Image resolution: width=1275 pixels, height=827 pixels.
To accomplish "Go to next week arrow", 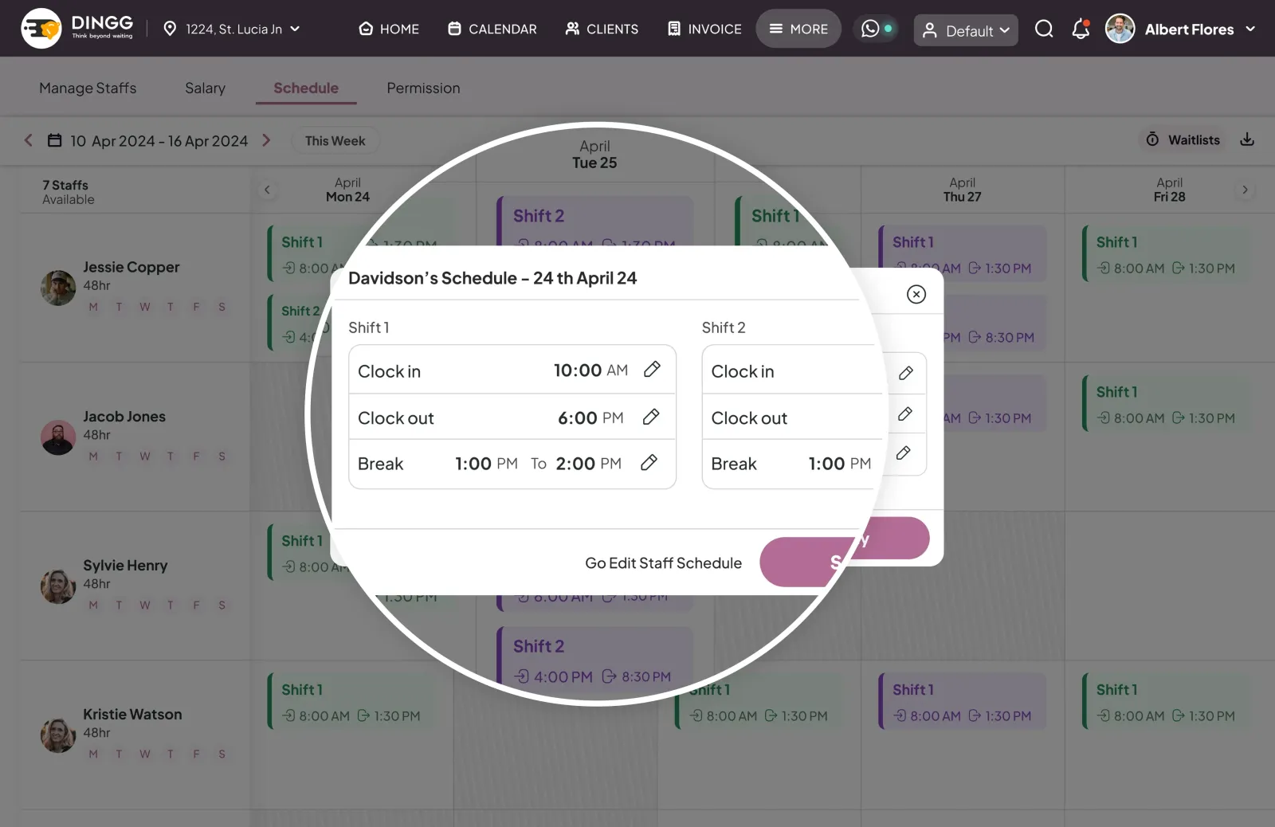I will pos(266,140).
